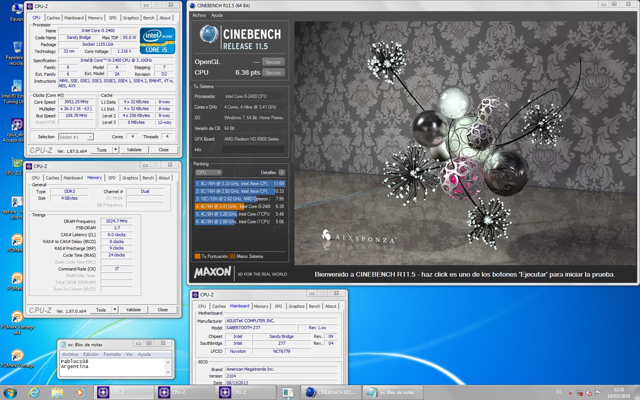The image size is (640, 400).
Task: Click Core Speed value 3952.25 MHz
Action: tap(76, 102)
